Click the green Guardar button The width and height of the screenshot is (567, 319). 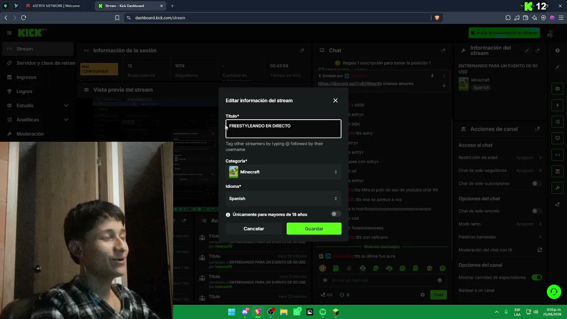click(x=314, y=229)
